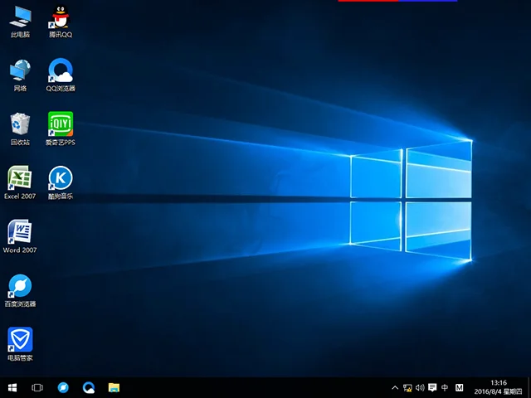Open the Excel 2007 desktop shortcut
The image size is (531, 398).
(20, 183)
